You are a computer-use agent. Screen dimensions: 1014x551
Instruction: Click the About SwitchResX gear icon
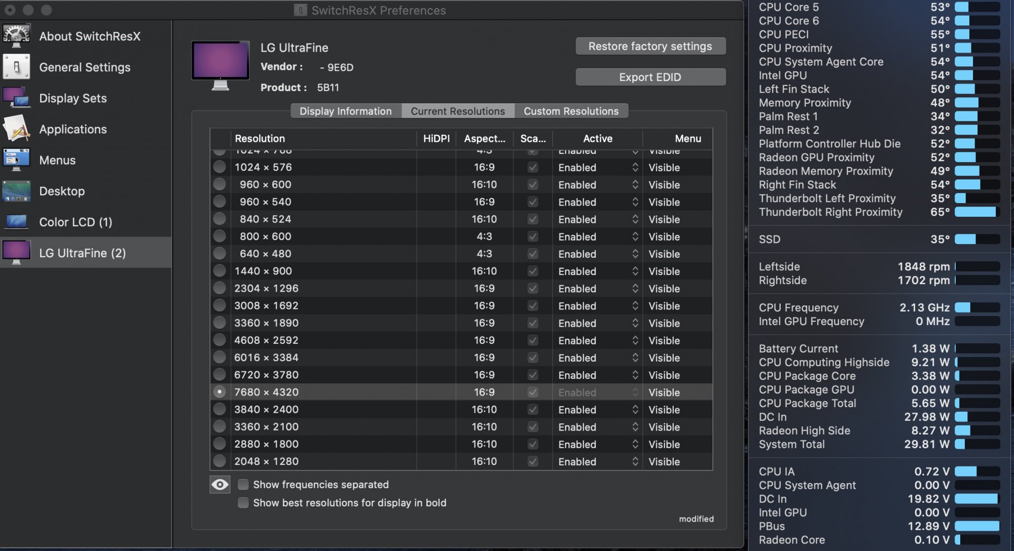click(x=16, y=36)
